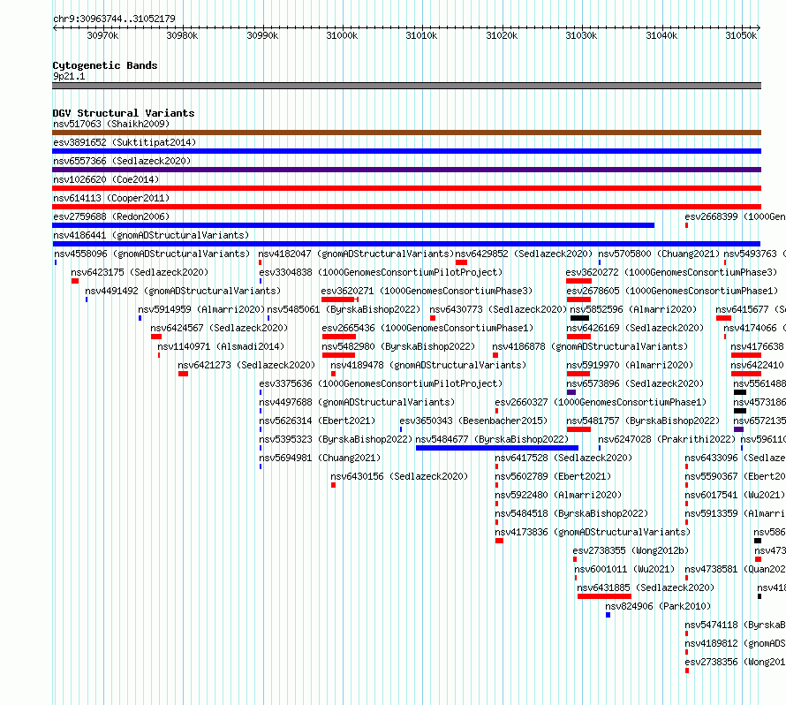Click esv2660327 1000Genomes Phase1 label
Image resolution: width=786 pixels, height=705 pixels.
(x=601, y=402)
